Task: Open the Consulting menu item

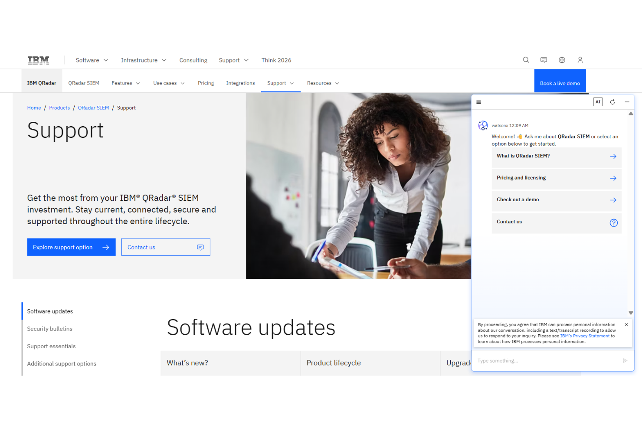Action: (x=193, y=60)
